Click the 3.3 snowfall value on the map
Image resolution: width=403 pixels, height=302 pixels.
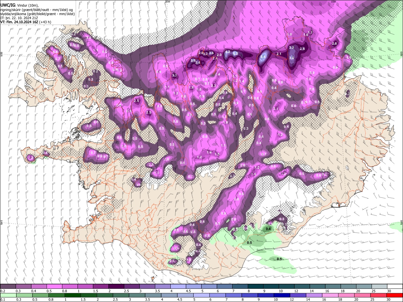coord(174,75)
